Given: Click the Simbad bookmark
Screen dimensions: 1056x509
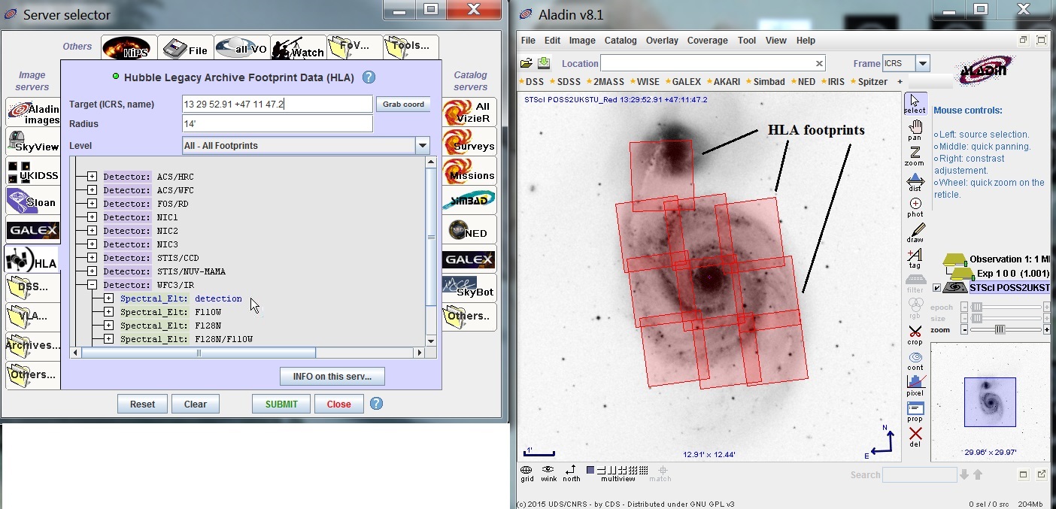Looking at the screenshot, I should pyautogui.click(x=764, y=81).
